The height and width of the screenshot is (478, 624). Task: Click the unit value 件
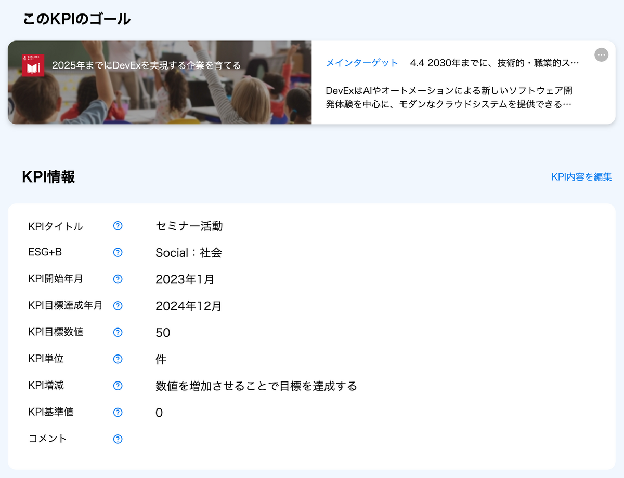161,359
